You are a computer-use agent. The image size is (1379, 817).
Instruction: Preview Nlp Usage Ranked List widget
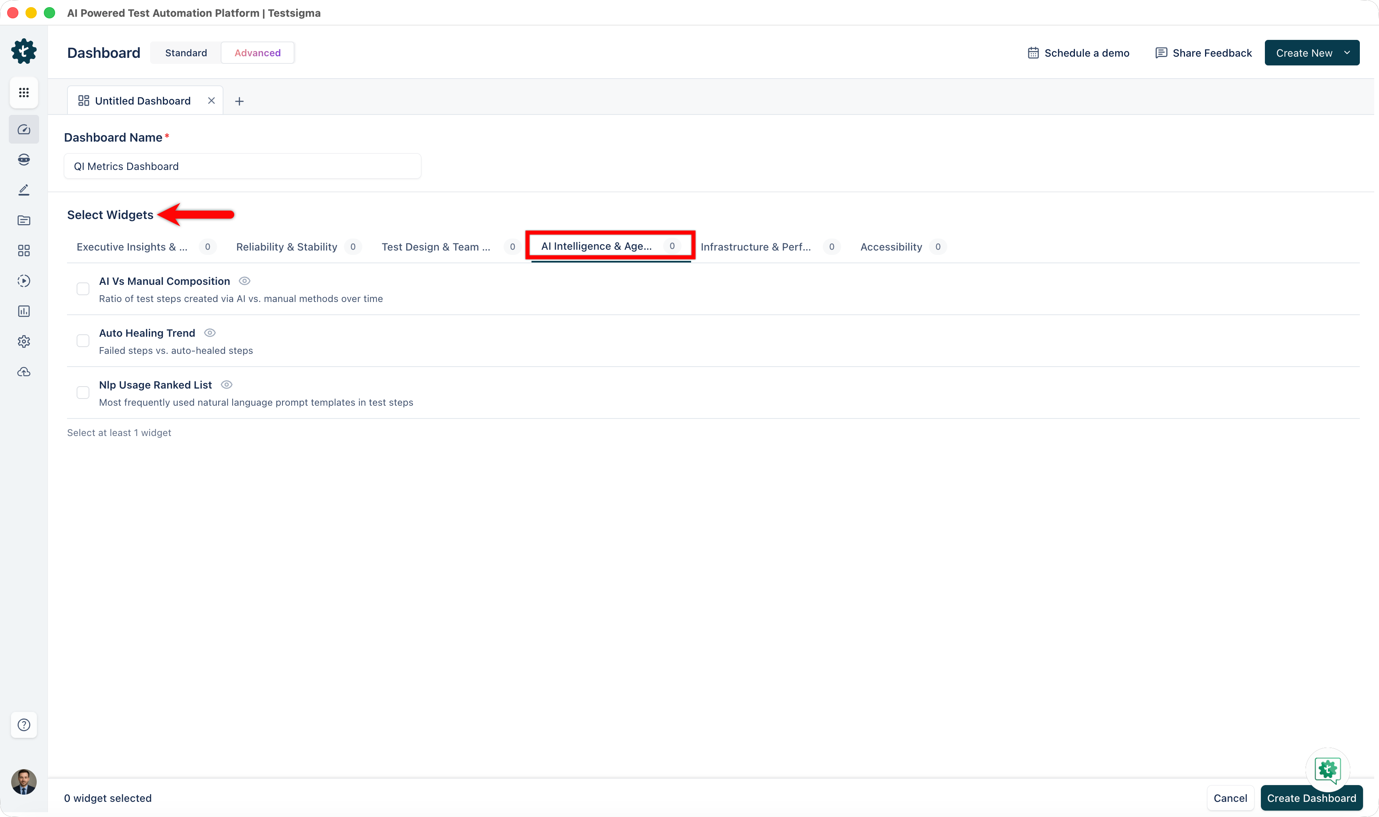(x=226, y=385)
